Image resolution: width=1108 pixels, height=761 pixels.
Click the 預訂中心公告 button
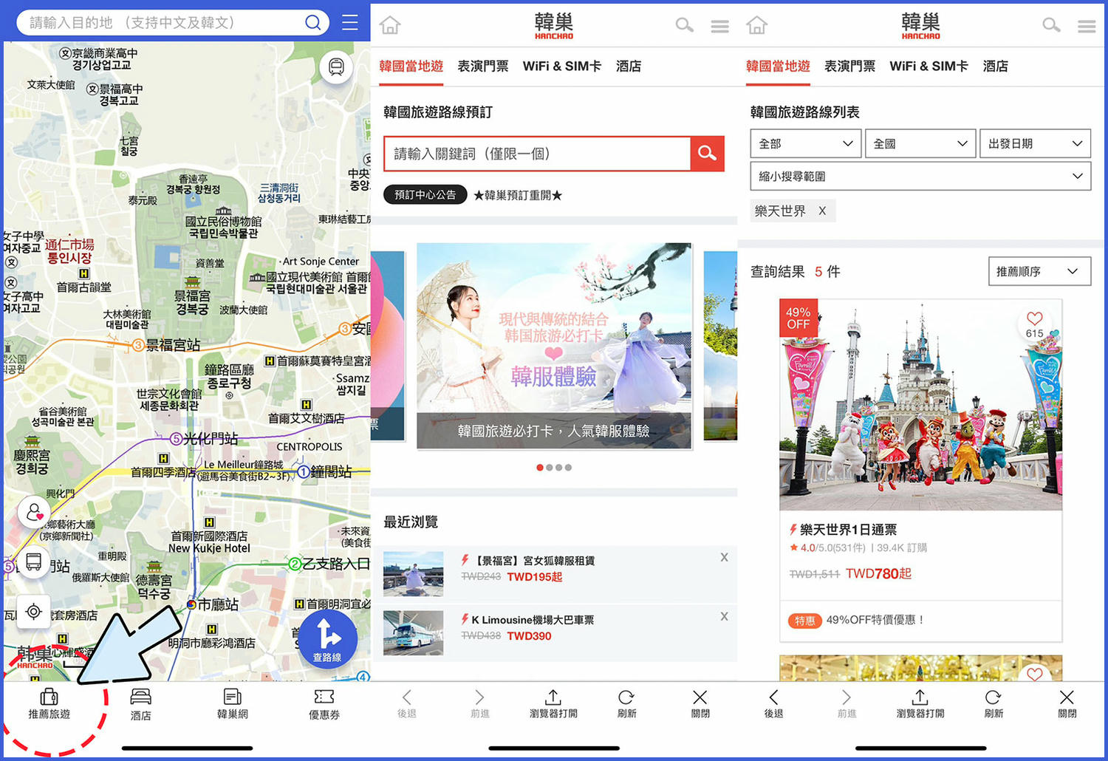pyautogui.click(x=425, y=194)
